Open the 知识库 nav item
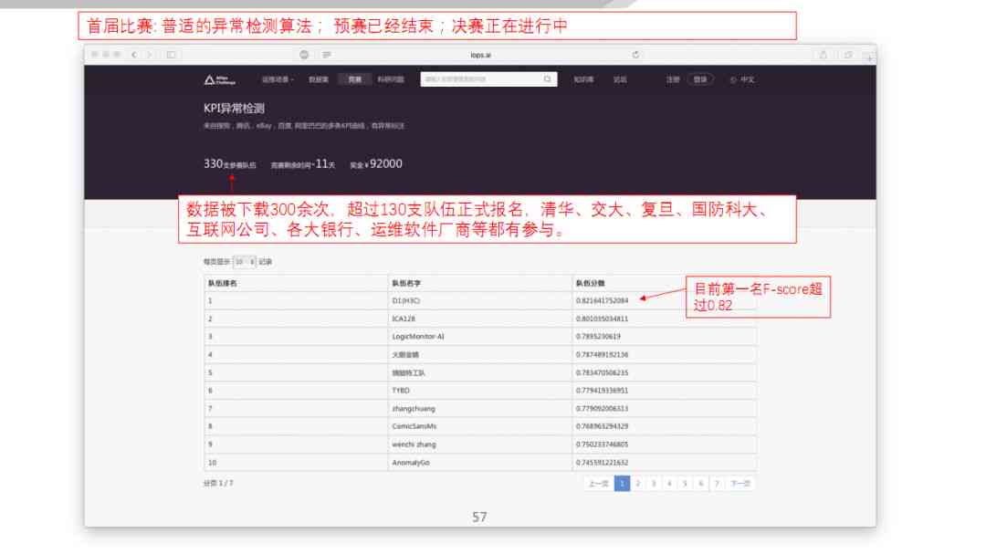The height and width of the screenshot is (554, 986). click(x=583, y=79)
